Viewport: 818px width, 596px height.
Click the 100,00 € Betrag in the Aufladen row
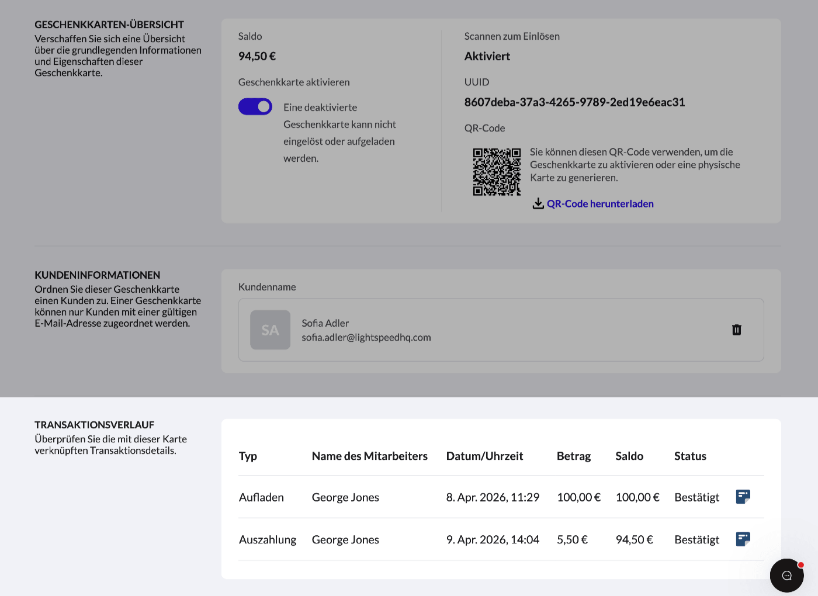click(578, 497)
